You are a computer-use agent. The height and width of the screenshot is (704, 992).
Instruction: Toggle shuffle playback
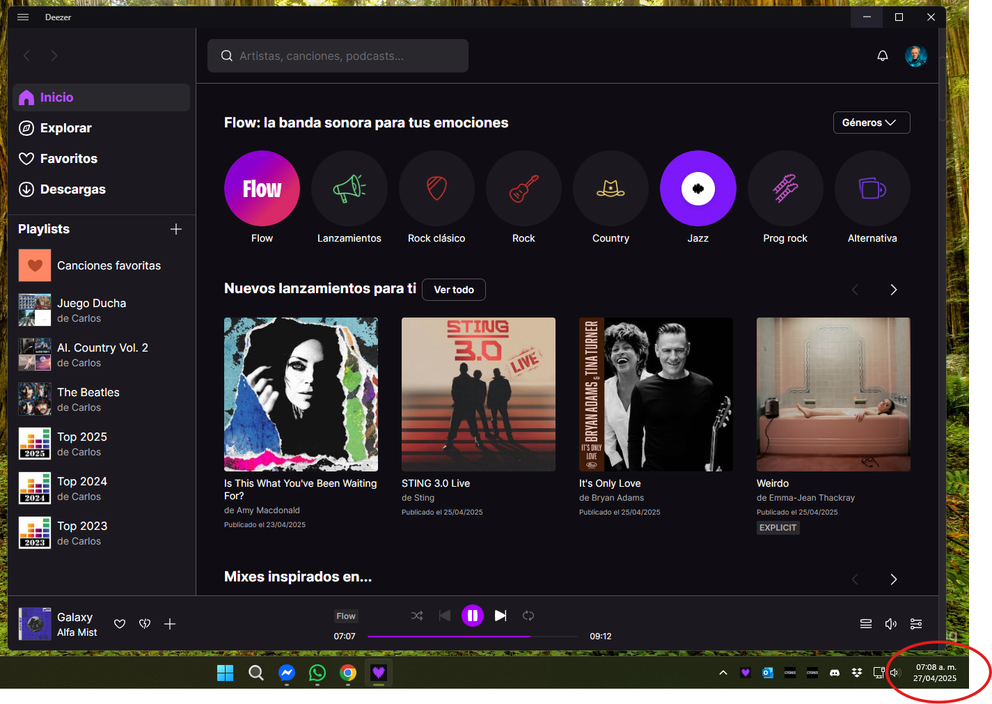coord(417,616)
